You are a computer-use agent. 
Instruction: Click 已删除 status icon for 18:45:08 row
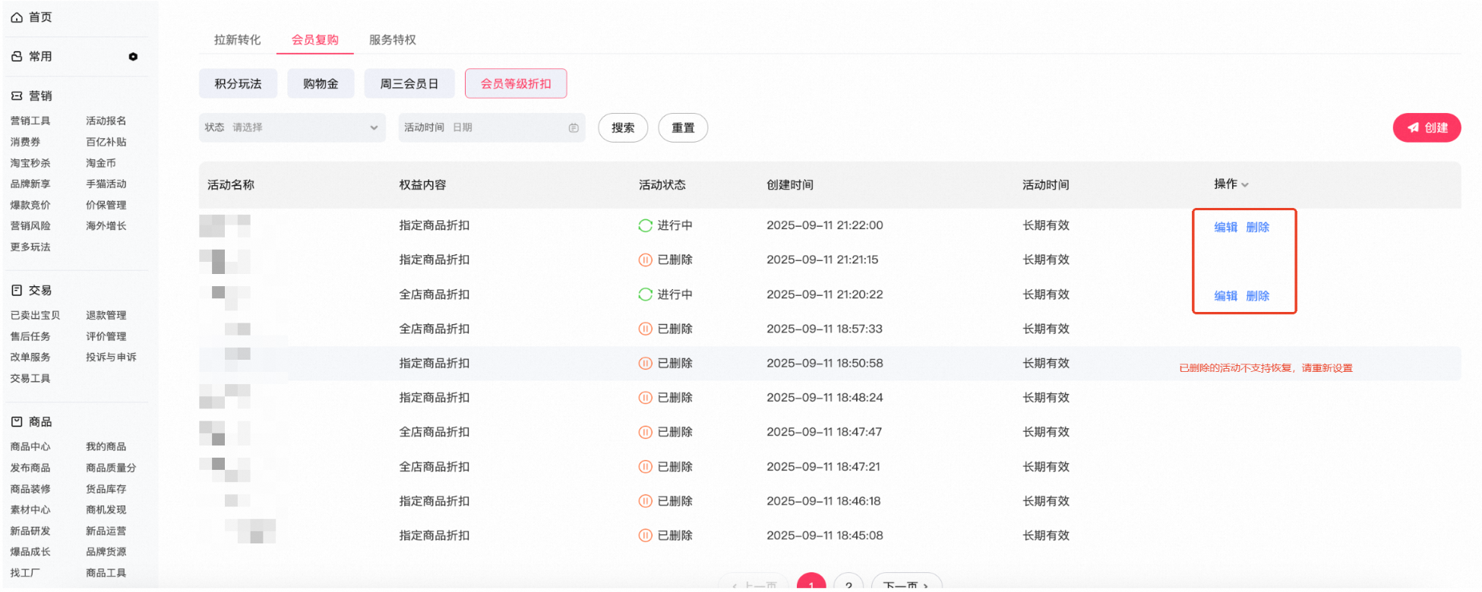coord(645,536)
